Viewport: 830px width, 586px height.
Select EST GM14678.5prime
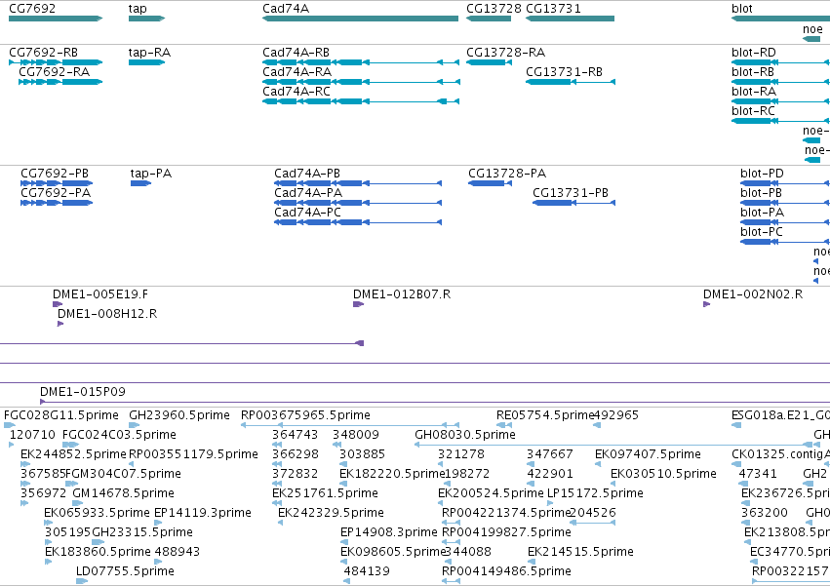click(78, 503)
